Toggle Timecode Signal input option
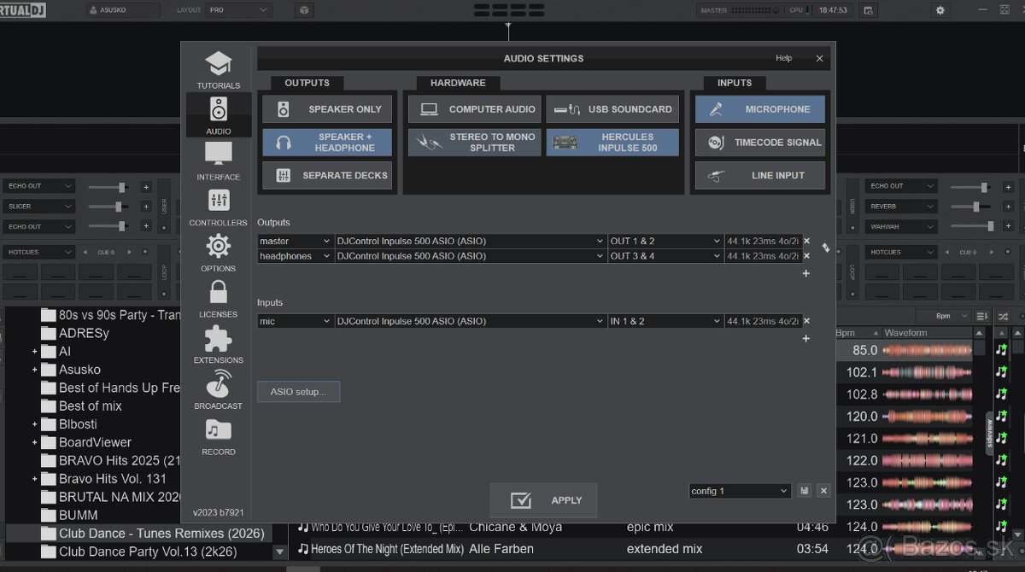The width and height of the screenshot is (1025, 572). click(760, 143)
